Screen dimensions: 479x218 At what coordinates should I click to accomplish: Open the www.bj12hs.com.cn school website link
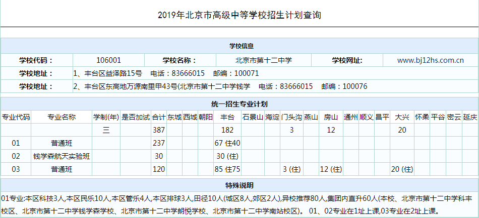(x=431, y=60)
